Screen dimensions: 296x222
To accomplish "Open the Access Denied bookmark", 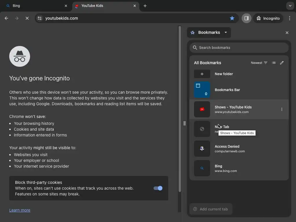I will 239,149.
